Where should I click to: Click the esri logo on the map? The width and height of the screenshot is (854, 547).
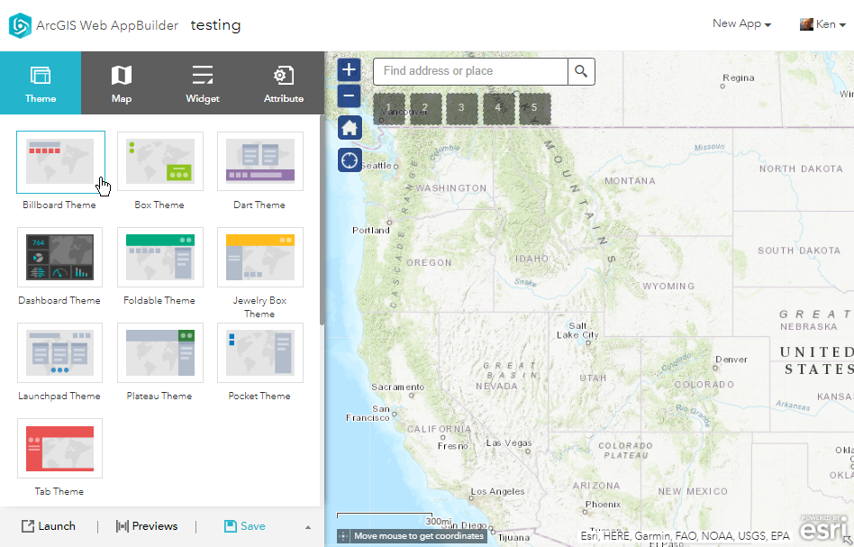(824, 527)
